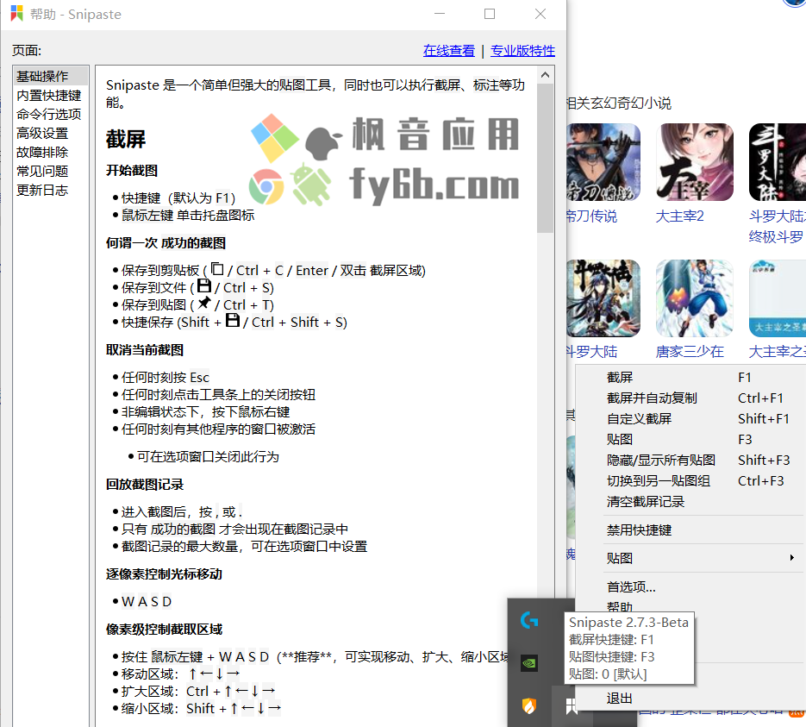
Task: Open the 唐家三少在 novel cover thumbnail
Action: tap(695, 298)
